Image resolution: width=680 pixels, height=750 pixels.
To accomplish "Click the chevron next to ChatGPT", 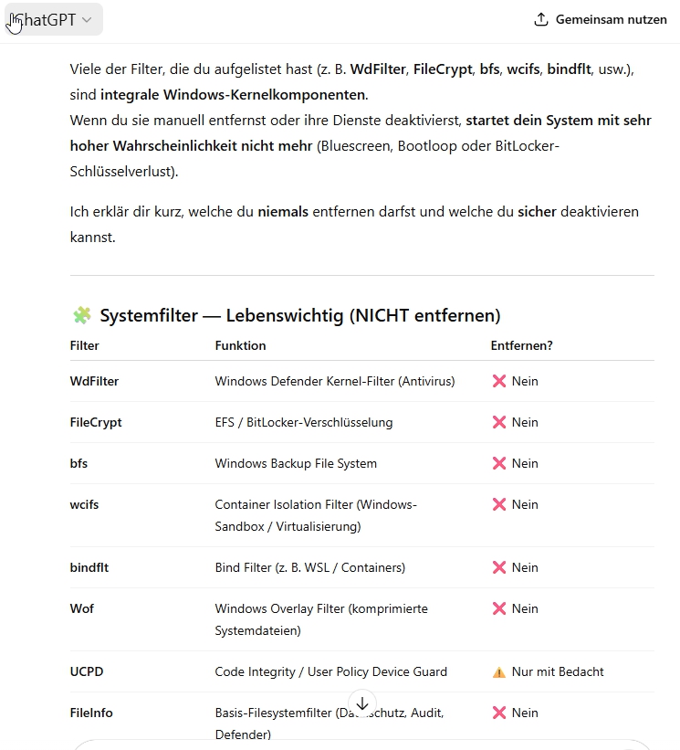I will pyautogui.click(x=87, y=19).
